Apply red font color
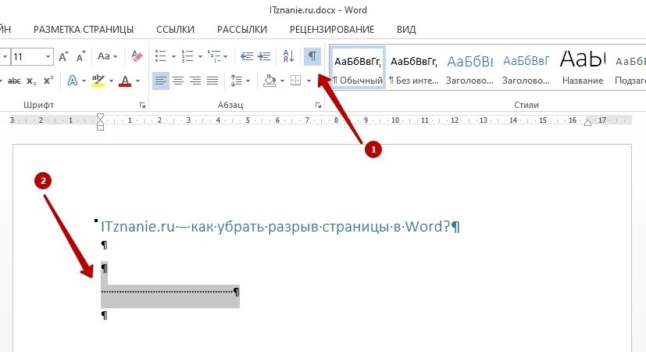The height and width of the screenshot is (352, 646). click(x=125, y=81)
